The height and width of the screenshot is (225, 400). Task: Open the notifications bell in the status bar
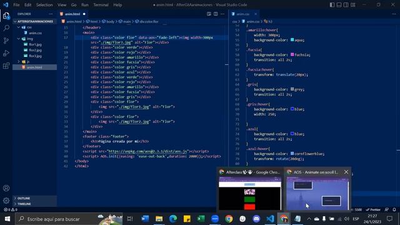pos(394,210)
